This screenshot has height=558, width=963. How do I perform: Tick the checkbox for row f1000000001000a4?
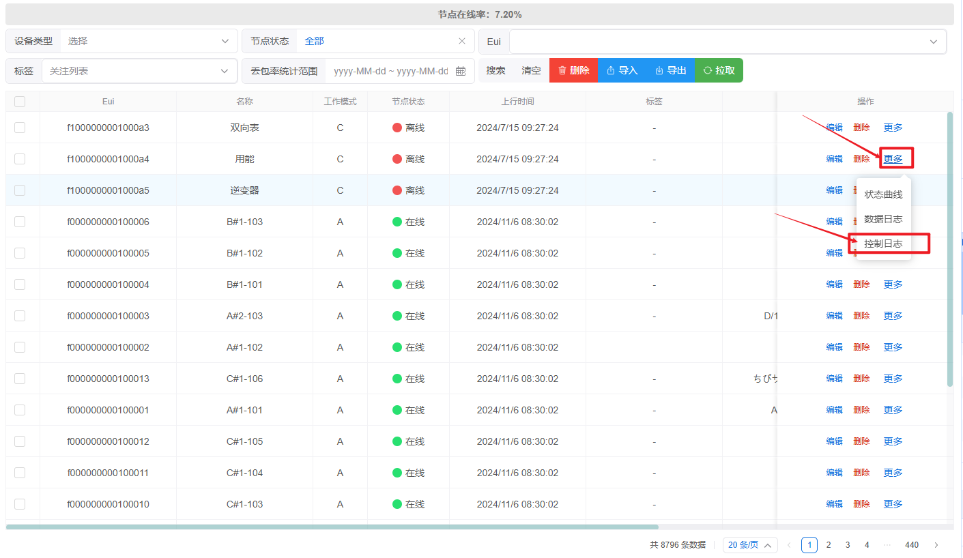coord(20,159)
